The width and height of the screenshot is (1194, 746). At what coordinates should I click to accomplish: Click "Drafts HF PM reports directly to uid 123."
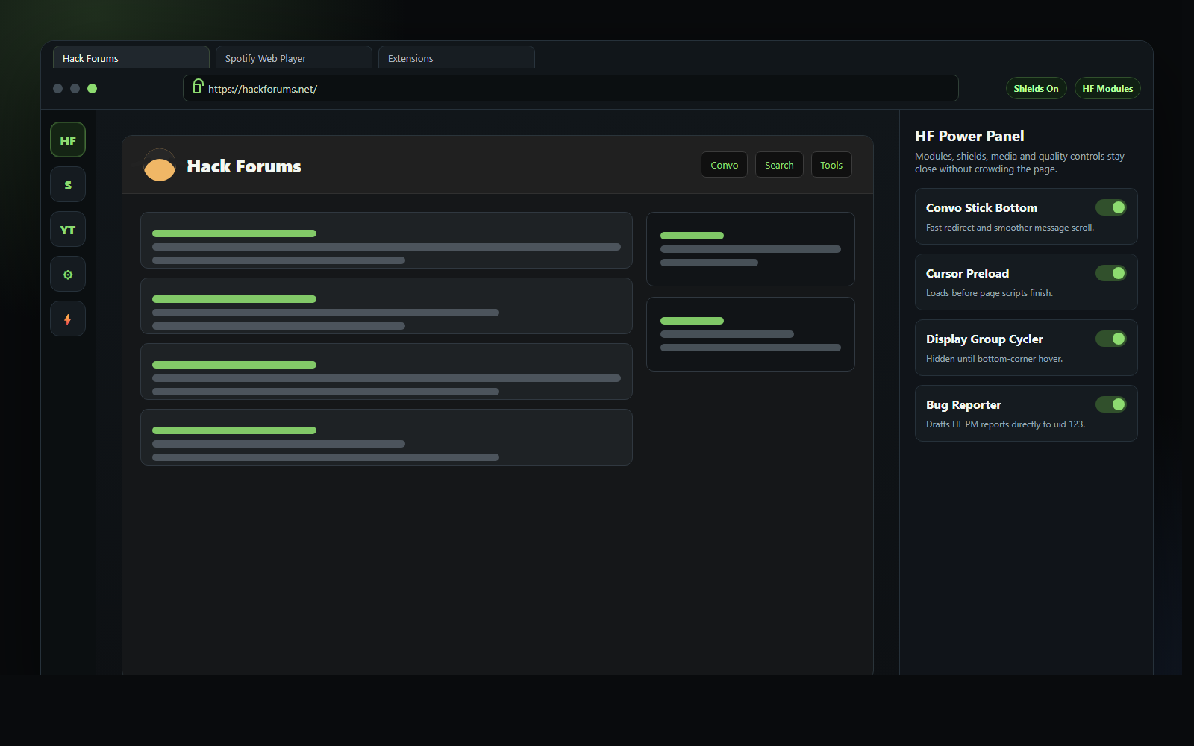click(x=1005, y=424)
